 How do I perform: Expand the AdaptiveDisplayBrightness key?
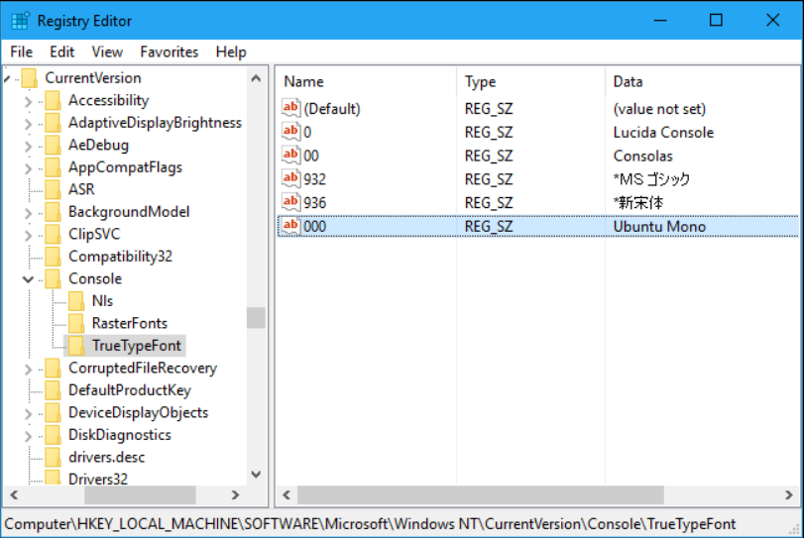pos(28,124)
